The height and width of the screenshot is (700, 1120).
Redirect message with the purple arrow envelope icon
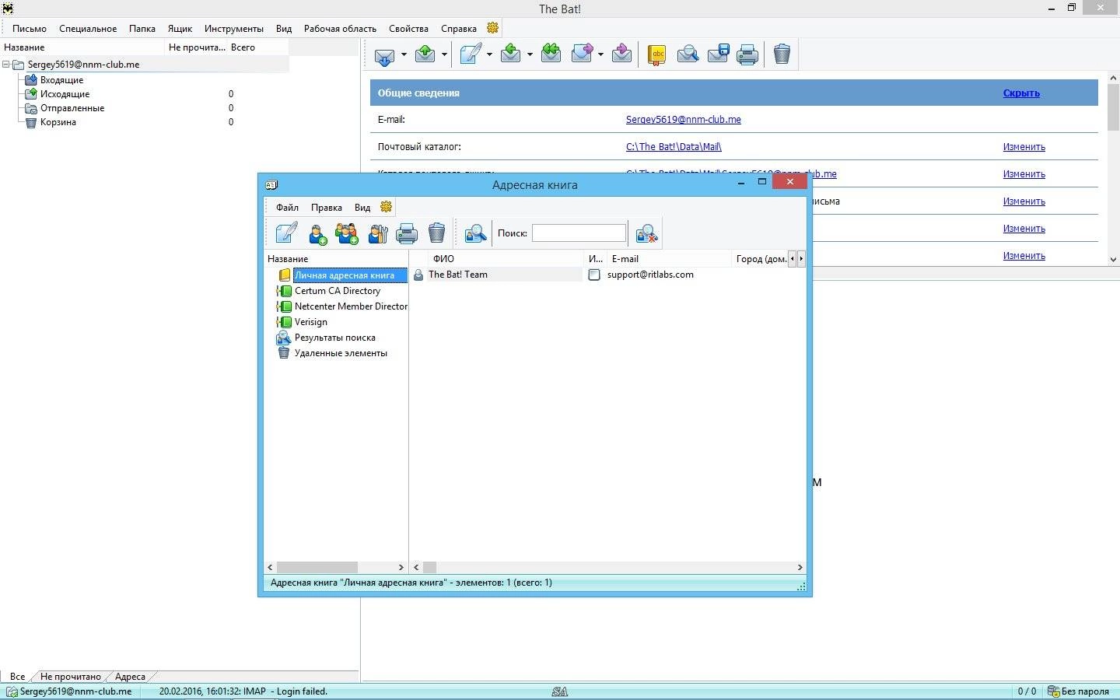621,54
